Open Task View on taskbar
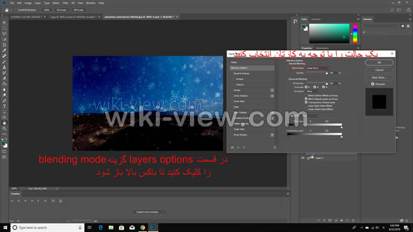This screenshot has width=413, height=232. tap(90, 227)
